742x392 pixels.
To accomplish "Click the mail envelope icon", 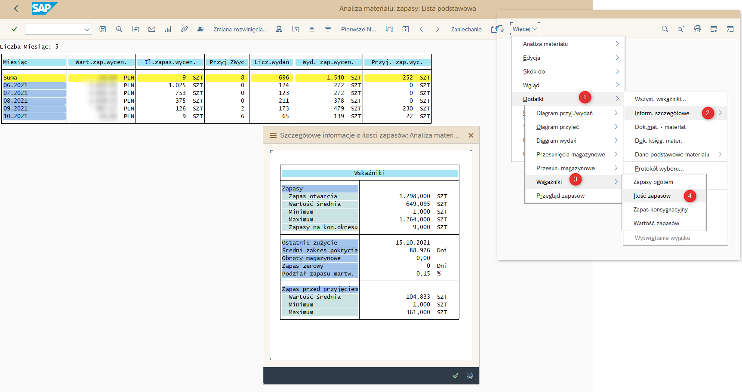I will point(152,29).
